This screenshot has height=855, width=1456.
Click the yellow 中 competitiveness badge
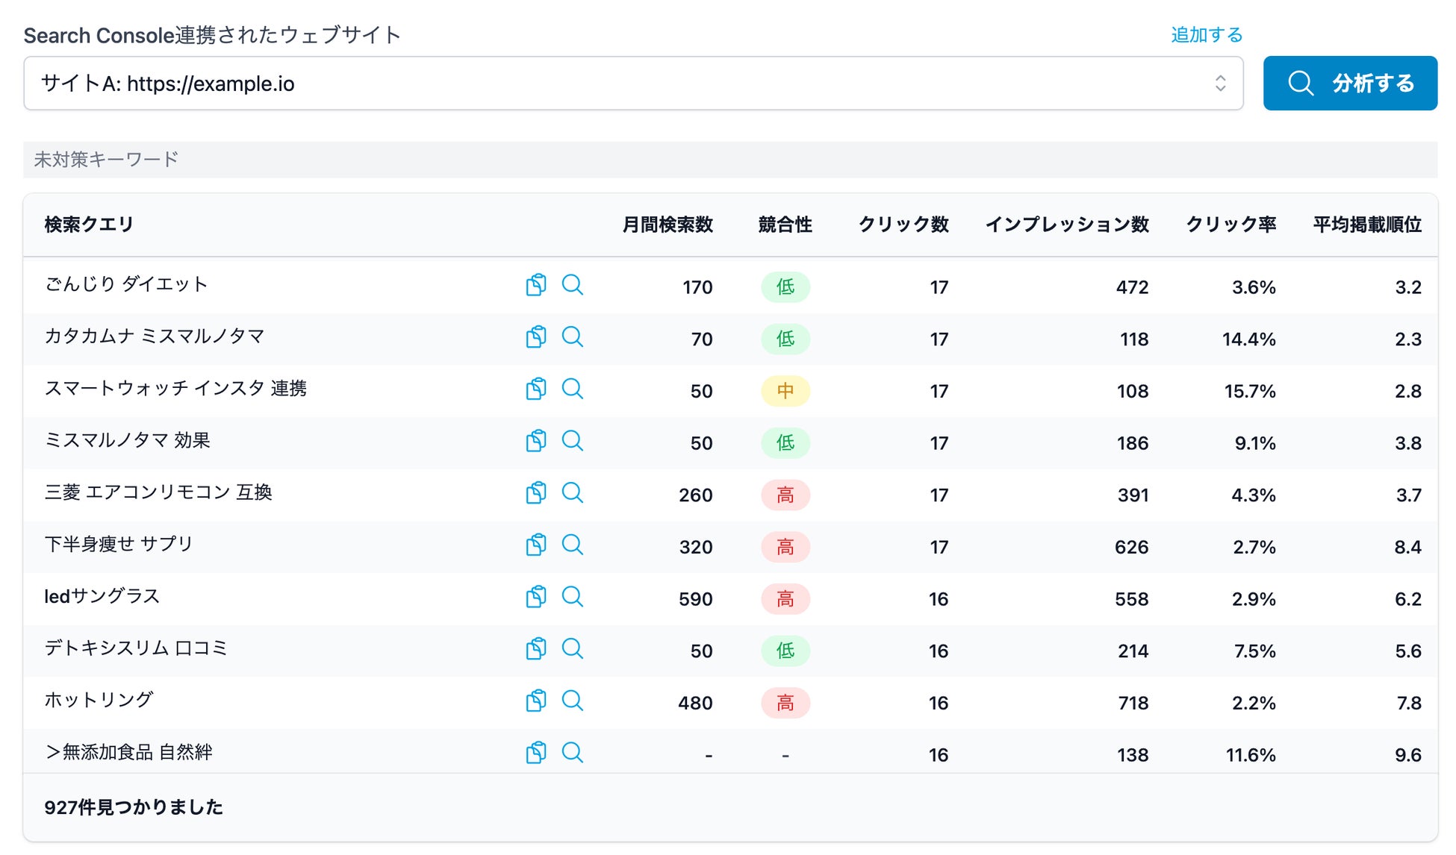785,391
